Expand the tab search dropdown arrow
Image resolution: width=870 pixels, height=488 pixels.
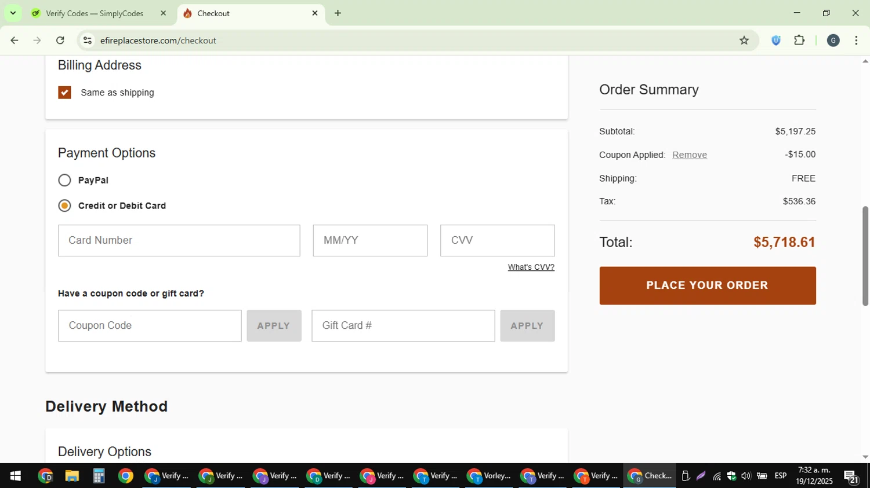pyautogui.click(x=13, y=13)
